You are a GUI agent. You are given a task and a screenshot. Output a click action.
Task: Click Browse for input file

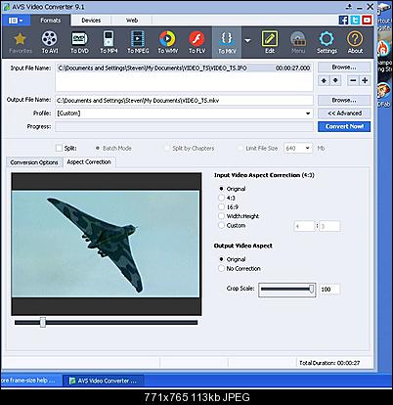pyautogui.click(x=344, y=67)
